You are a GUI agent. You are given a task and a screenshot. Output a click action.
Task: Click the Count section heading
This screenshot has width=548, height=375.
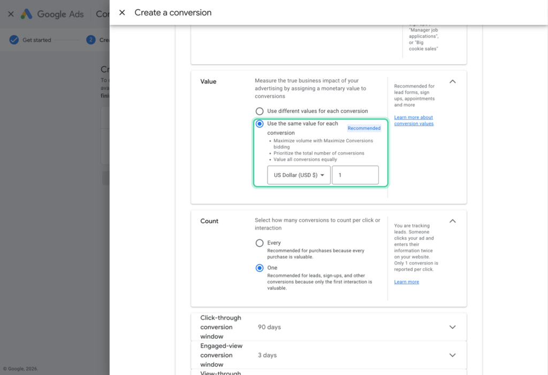point(209,221)
